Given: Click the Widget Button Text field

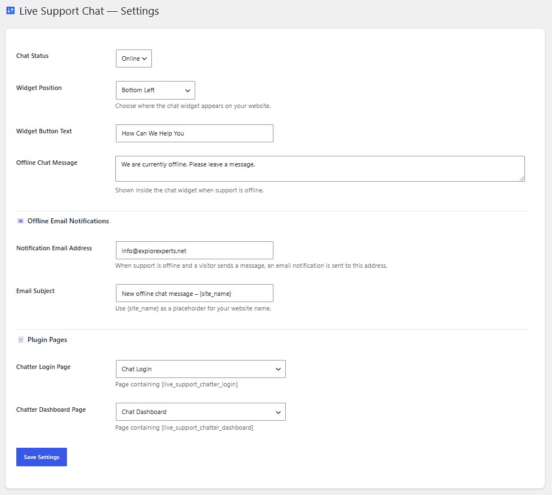Looking at the screenshot, I should pyautogui.click(x=194, y=133).
